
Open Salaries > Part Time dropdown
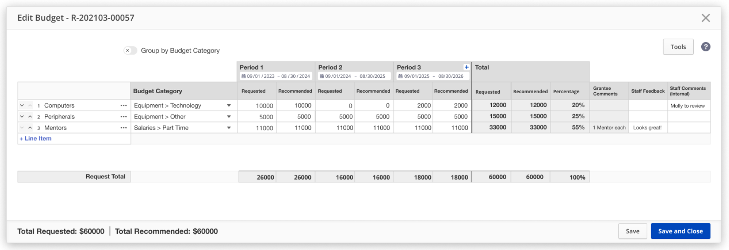(x=228, y=128)
